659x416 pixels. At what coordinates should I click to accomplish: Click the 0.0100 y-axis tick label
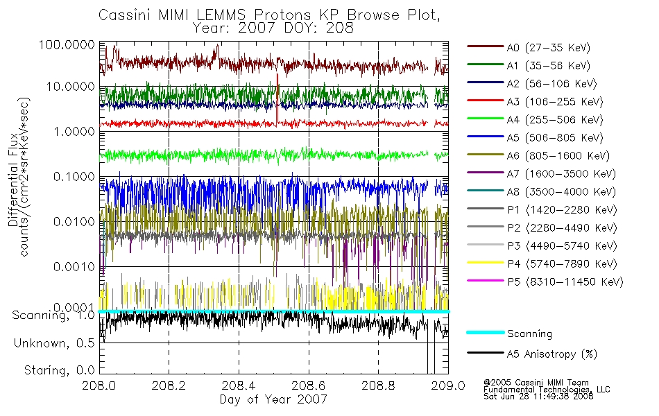(74, 222)
